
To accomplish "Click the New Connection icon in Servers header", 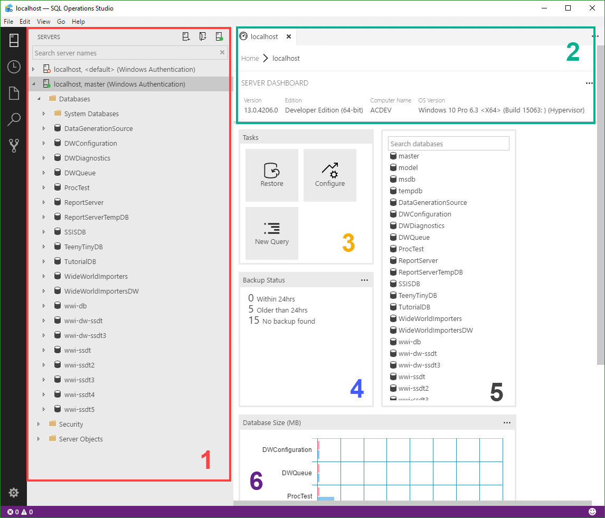I will (x=186, y=36).
